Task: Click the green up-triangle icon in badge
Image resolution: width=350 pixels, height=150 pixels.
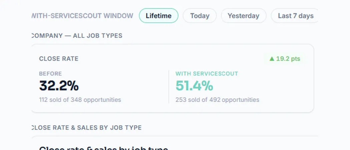Action: pyautogui.click(x=272, y=59)
